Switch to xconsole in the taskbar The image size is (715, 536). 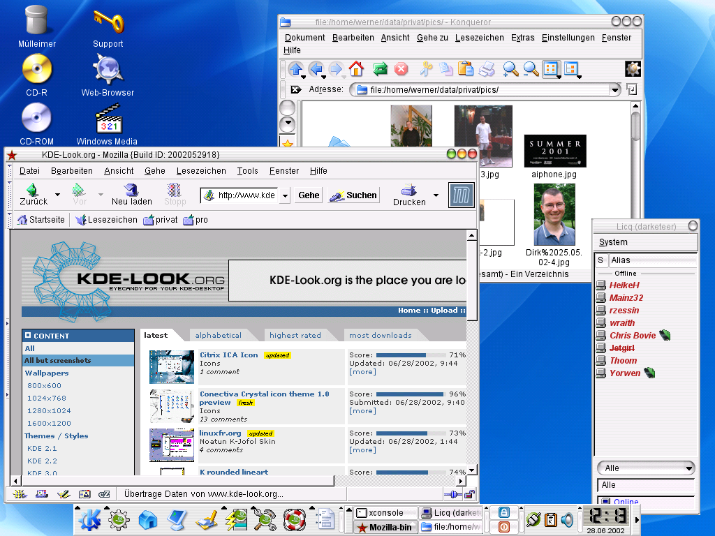point(385,513)
